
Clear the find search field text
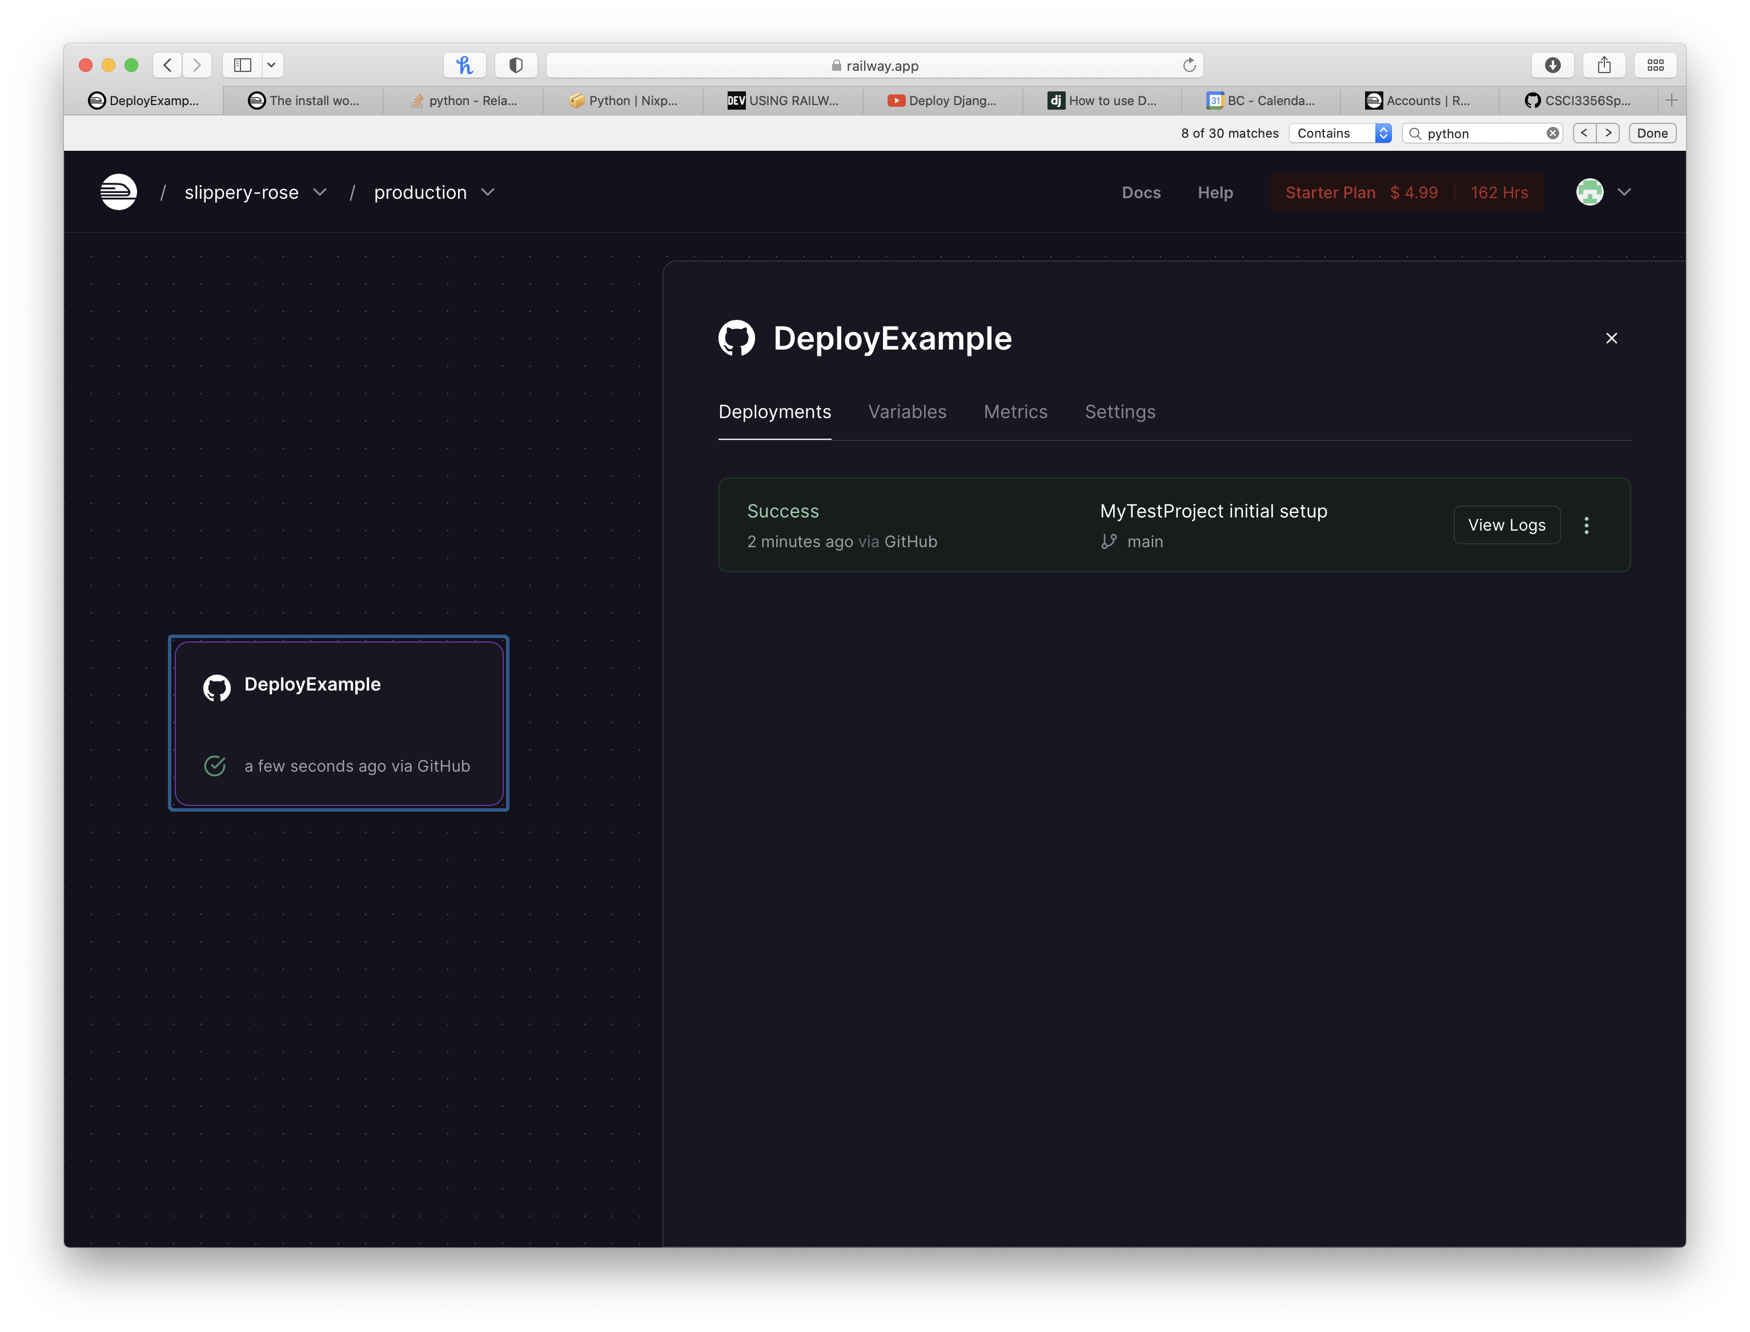(1552, 133)
